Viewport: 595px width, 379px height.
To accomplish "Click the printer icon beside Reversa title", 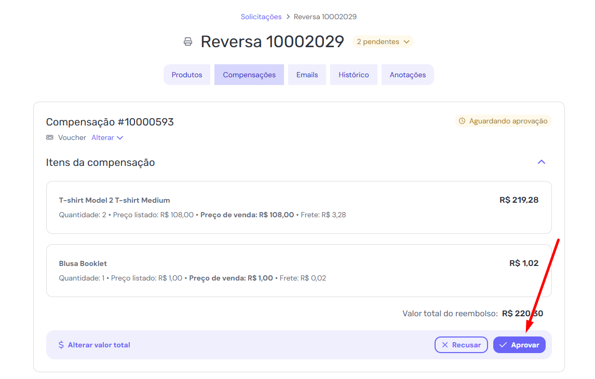I will pos(188,41).
